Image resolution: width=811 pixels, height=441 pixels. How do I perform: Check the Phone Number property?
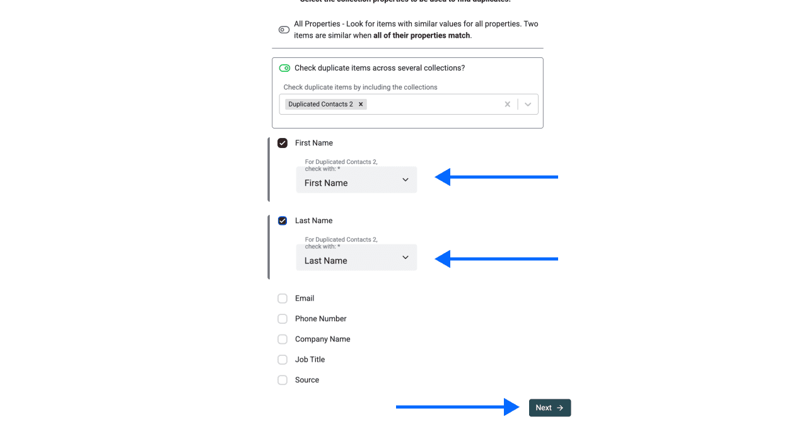click(x=283, y=319)
